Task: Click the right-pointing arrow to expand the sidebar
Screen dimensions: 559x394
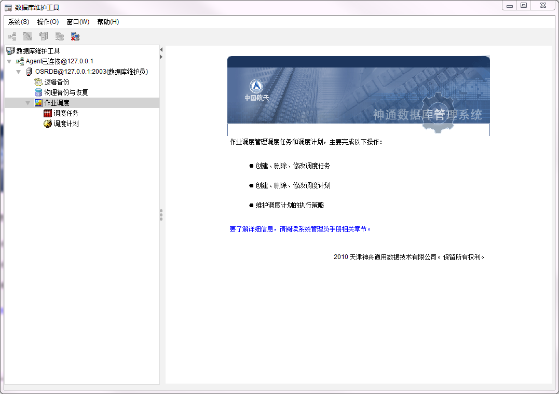Action: (x=161, y=57)
